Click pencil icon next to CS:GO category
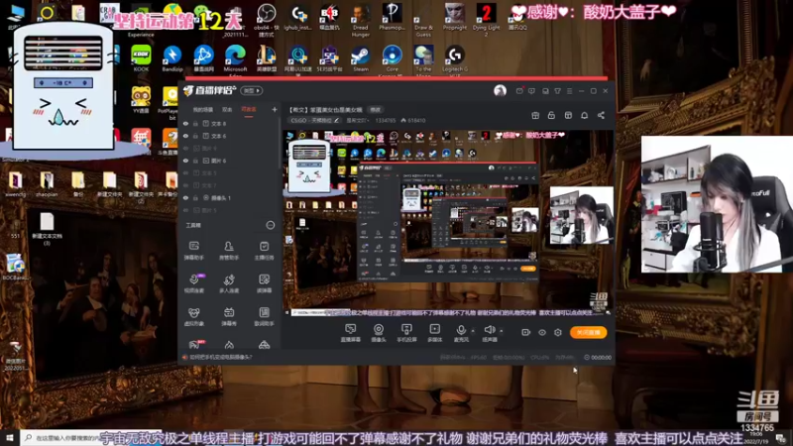Image resolution: width=793 pixels, height=446 pixels. click(336, 120)
